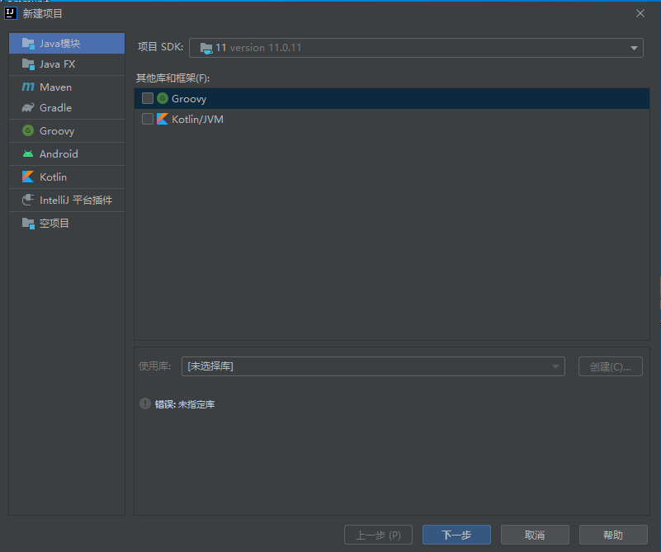Screen dimensions: 661x552
Task: Click the Maven 'm' icon
Action: pos(28,87)
